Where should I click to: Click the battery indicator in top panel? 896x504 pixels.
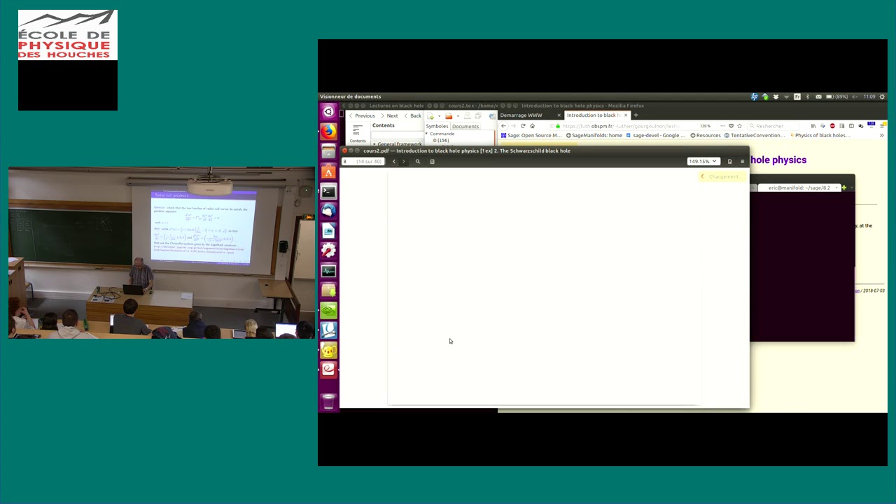pyautogui.click(x=837, y=97)
